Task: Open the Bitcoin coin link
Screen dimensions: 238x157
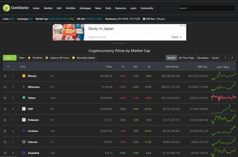Action: 32,76
